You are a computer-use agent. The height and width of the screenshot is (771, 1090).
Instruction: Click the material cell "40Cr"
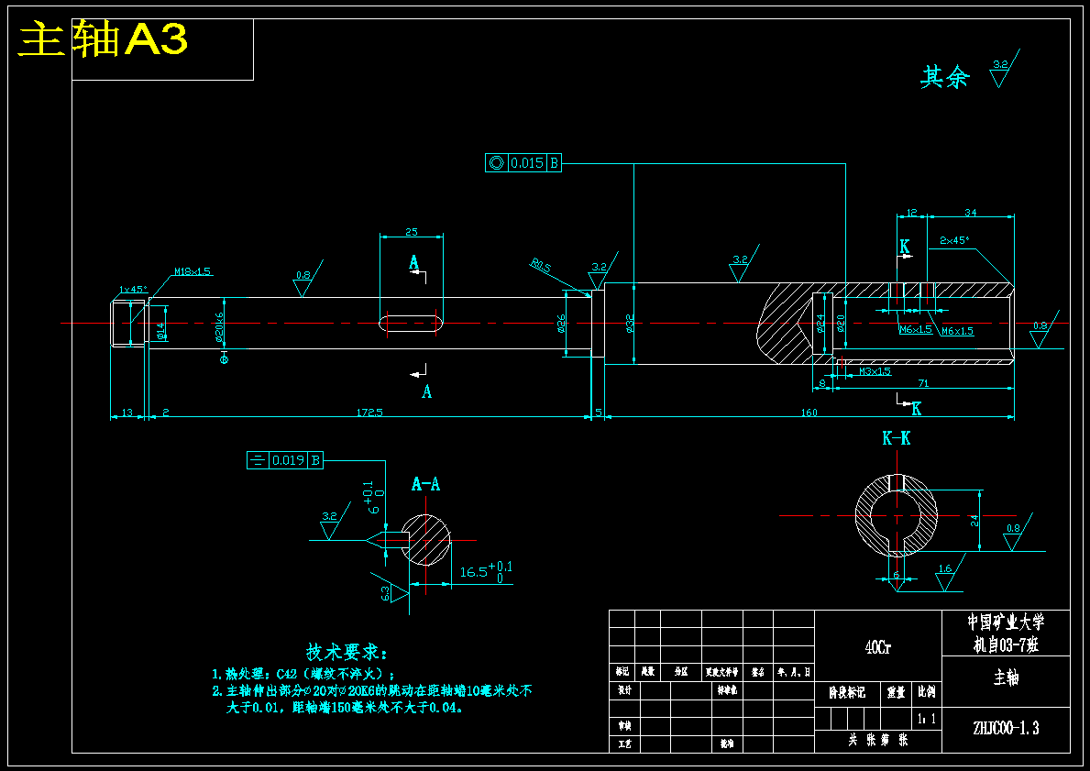tap(877, 646)
